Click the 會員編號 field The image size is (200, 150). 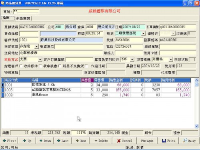pos(29,33)
